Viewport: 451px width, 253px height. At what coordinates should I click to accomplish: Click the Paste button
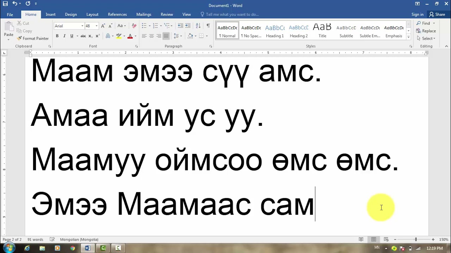[8, 30]
